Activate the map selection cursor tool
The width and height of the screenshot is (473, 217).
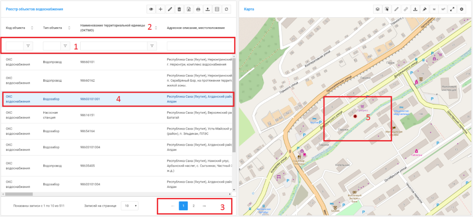(x=387, y=9)
